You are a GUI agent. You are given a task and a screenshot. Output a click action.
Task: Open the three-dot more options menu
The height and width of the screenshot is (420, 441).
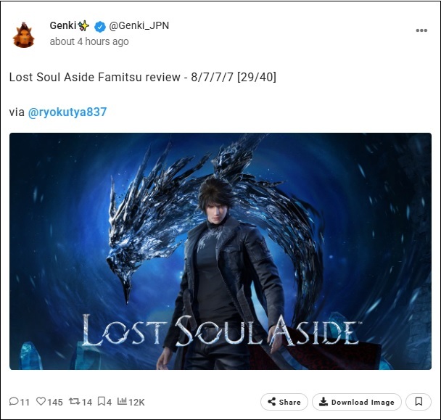pyautogui.click(x=421, y=30)
